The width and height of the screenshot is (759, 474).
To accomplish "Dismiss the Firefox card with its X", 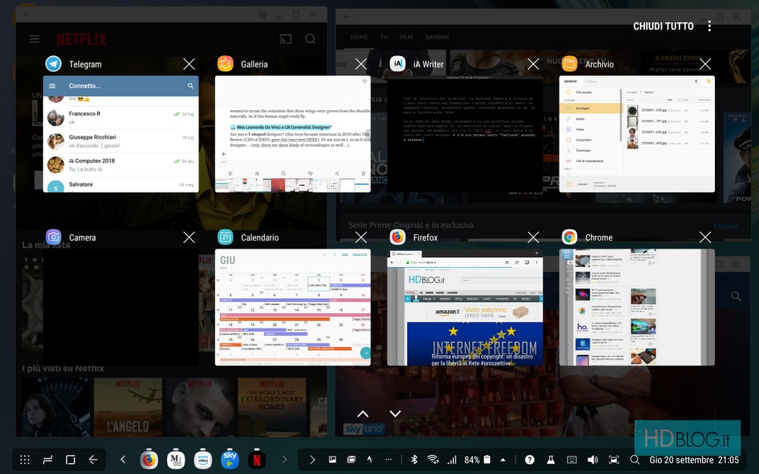I will [534, 237].
